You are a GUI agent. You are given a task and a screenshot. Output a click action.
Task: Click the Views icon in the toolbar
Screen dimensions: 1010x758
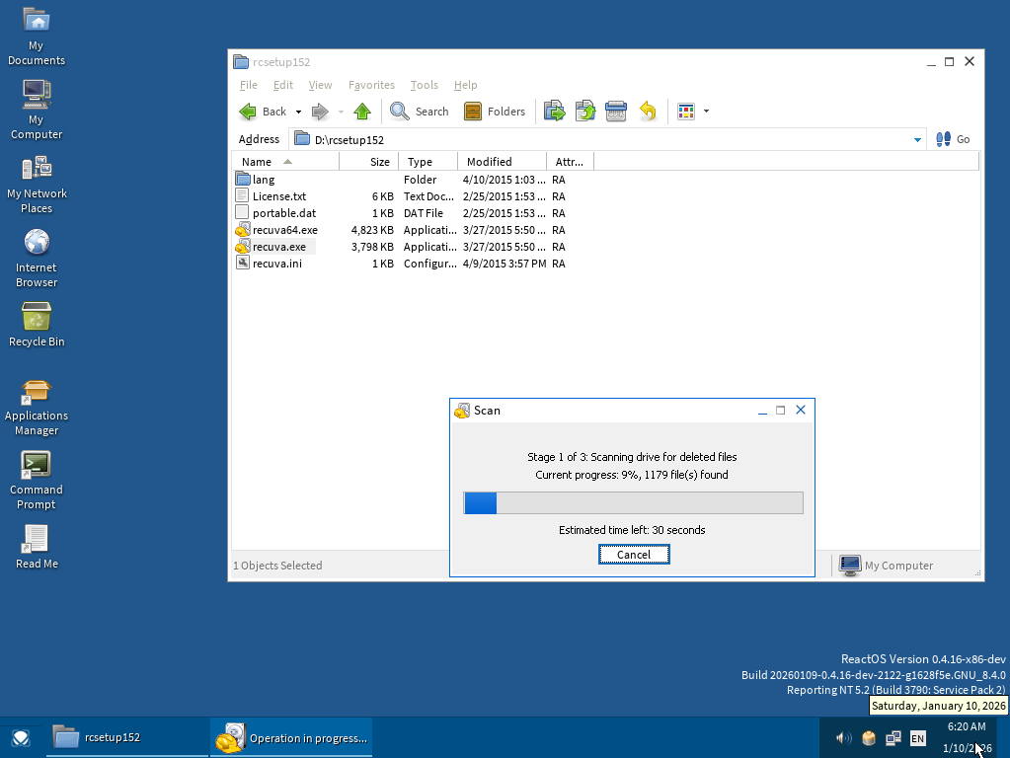(686, 112)
